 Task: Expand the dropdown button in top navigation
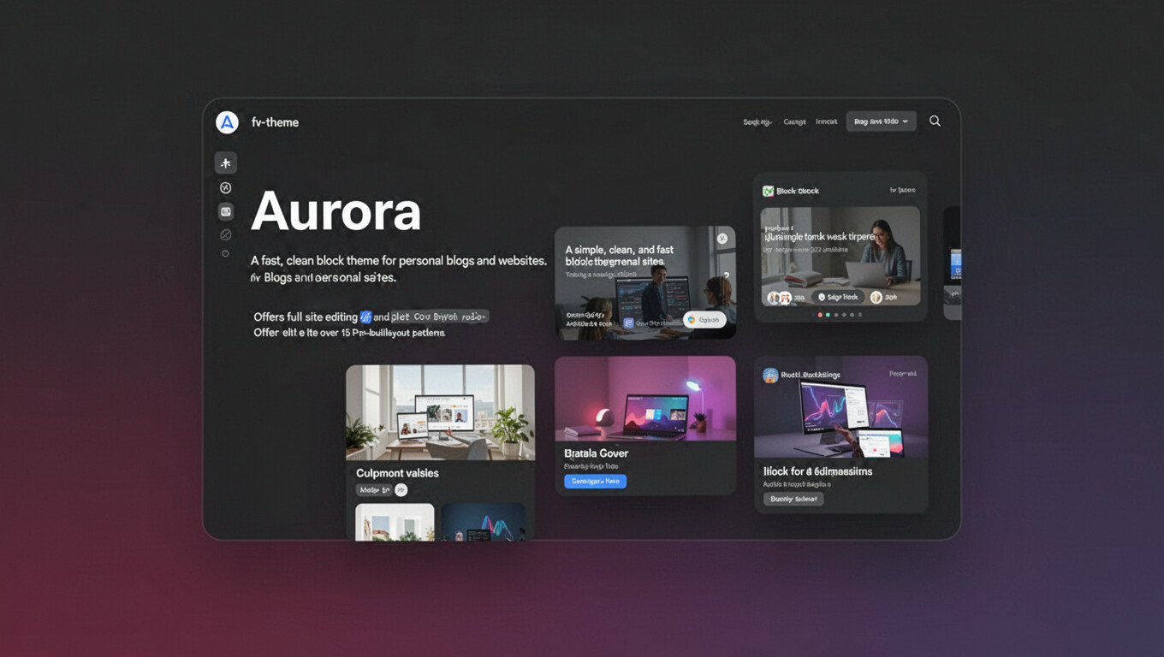point(881,121)
